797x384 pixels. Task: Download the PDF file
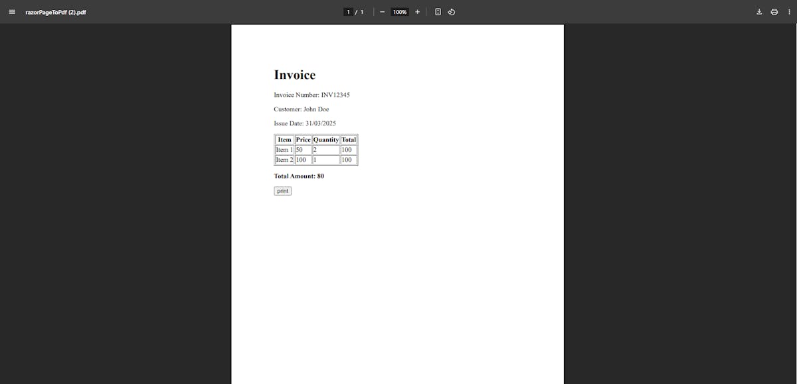759,12
